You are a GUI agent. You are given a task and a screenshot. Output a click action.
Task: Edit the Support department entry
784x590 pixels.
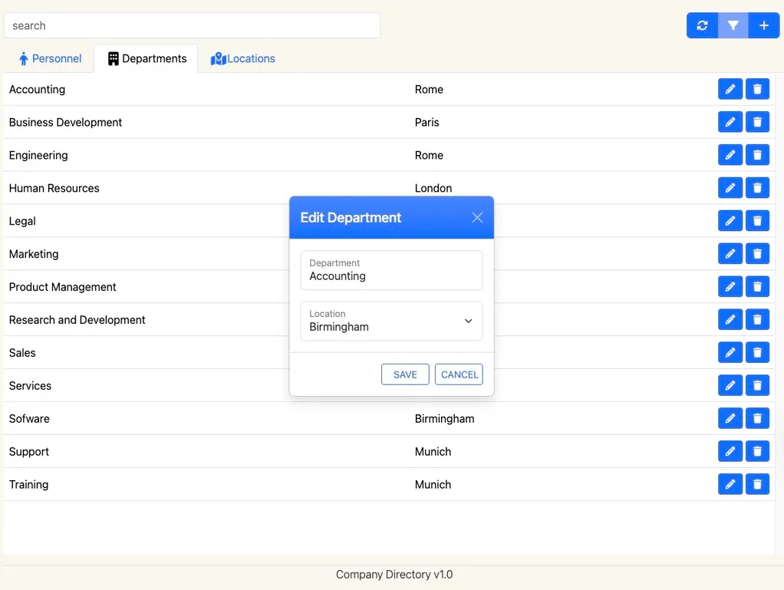click(x=730, y=452)
